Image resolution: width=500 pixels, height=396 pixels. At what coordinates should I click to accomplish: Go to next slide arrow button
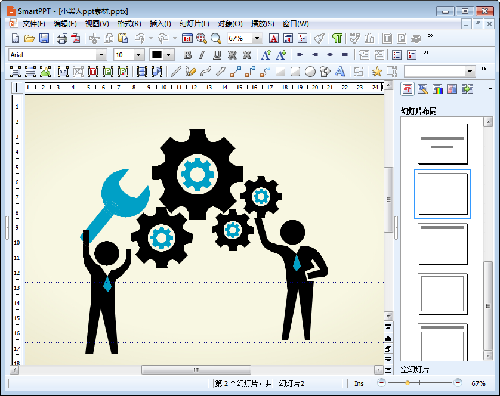coord(388,360)
